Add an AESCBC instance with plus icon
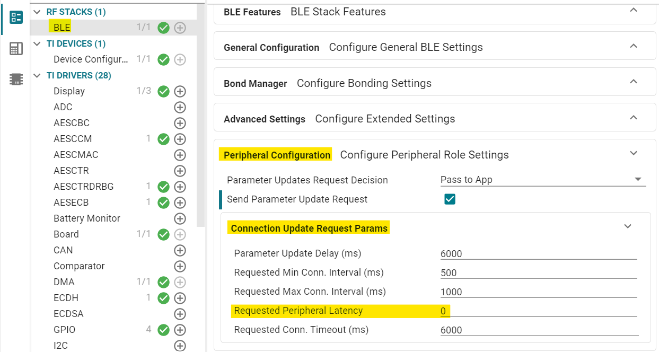Screen dimensions: 659x352 point(180,123)
